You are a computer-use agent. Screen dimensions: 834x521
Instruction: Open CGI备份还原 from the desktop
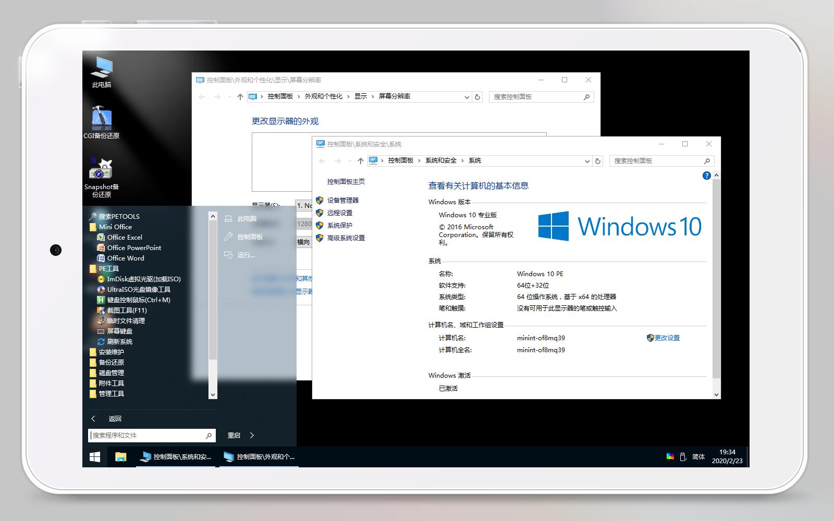[x=102, y=121]
